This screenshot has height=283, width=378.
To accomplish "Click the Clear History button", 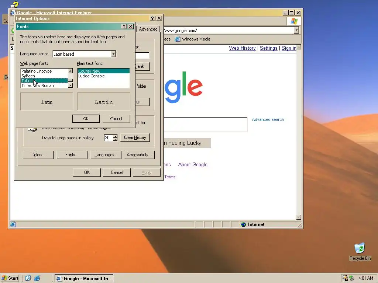I will (135, 137).
